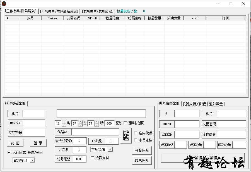Click the 交易密码 column header
Image resolution: width=251 pixels, height=172 pixels.
73,18
